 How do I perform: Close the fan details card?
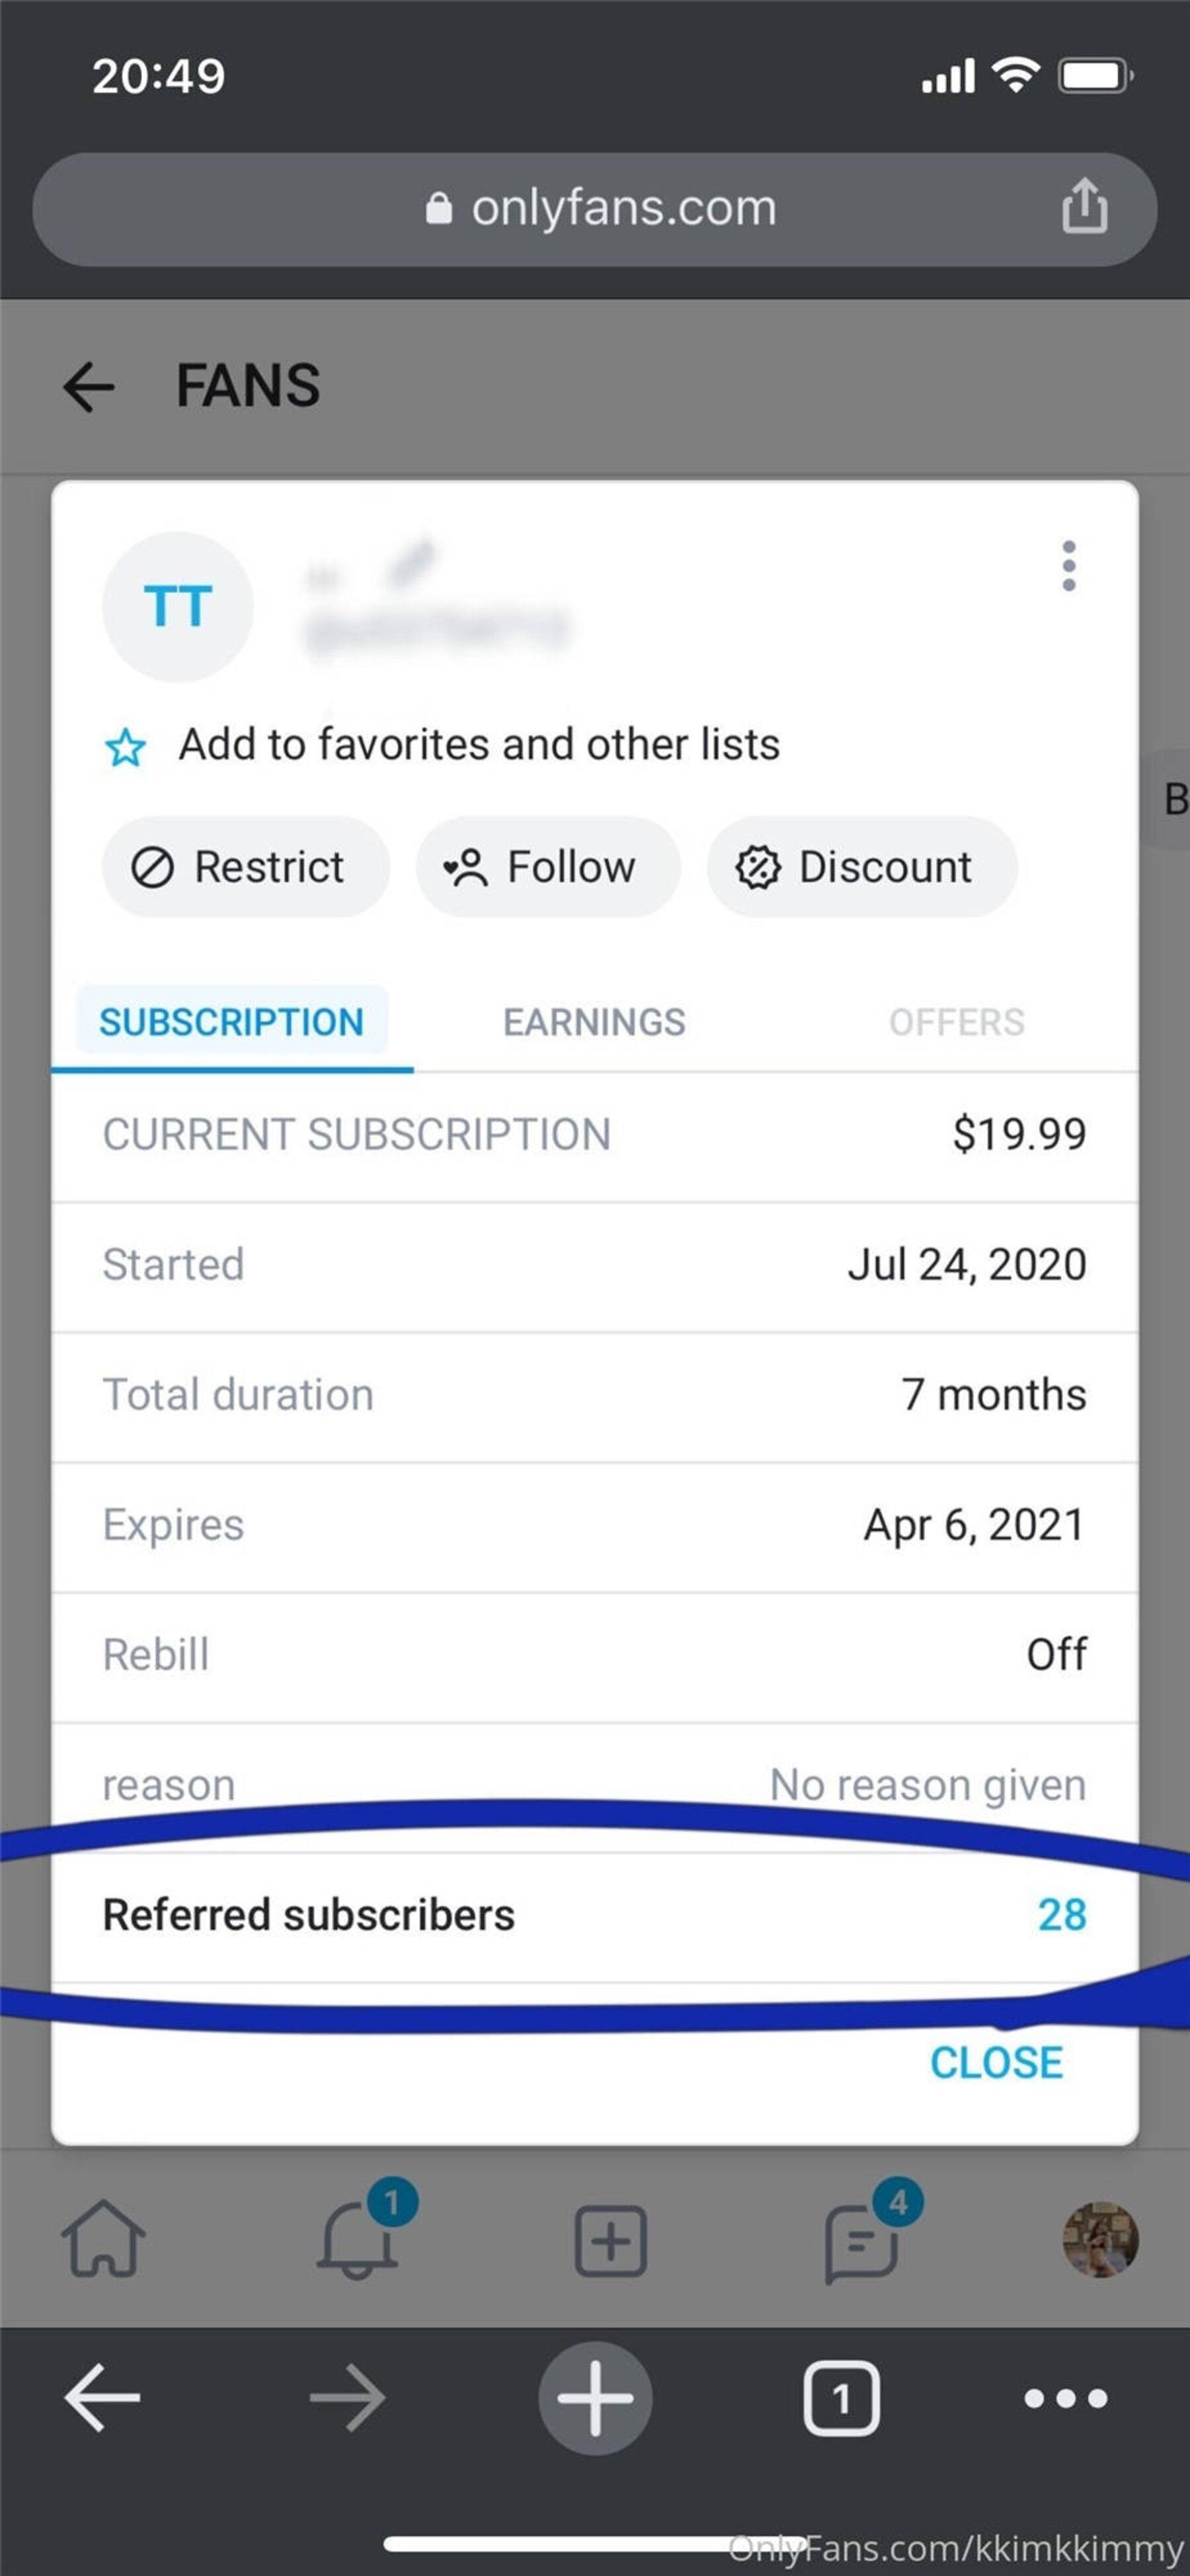click(996, 2063)
